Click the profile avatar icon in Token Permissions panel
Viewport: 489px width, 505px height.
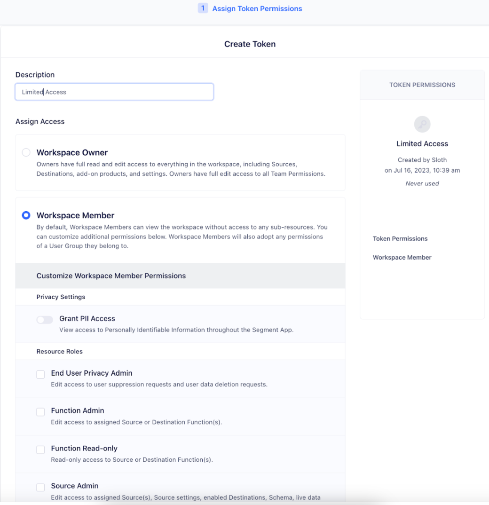pos(422,124)
